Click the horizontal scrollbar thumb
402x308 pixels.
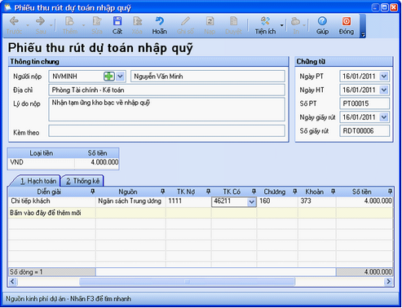coord(187,282)
